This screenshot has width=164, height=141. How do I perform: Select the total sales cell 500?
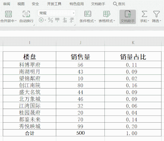click(x=80, y=133)
